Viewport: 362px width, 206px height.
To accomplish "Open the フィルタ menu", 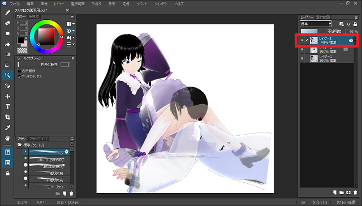I will [96, 4].
